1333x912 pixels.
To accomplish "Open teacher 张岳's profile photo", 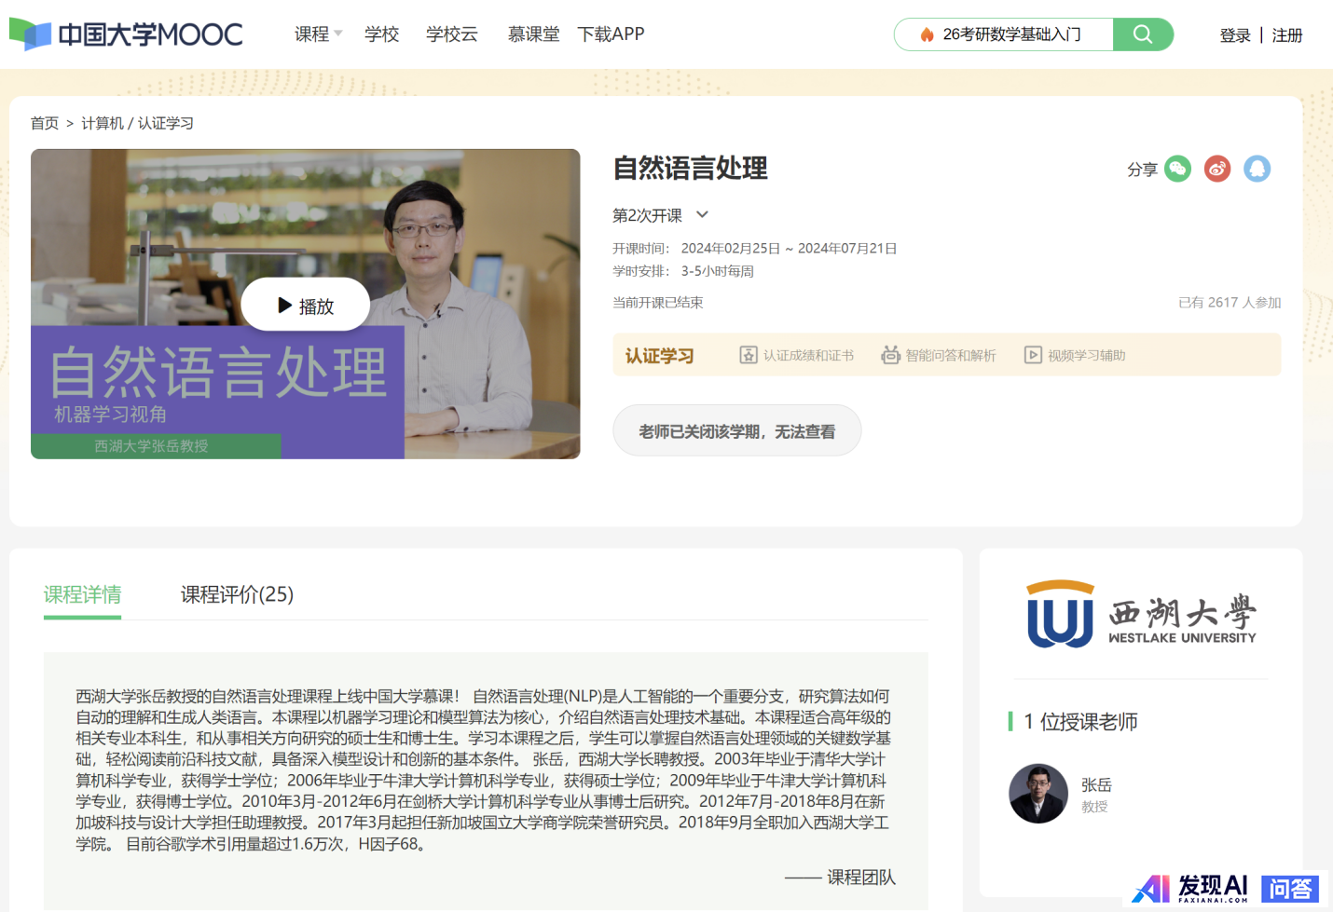I will pyautogui.click(x=1038, y=794).
